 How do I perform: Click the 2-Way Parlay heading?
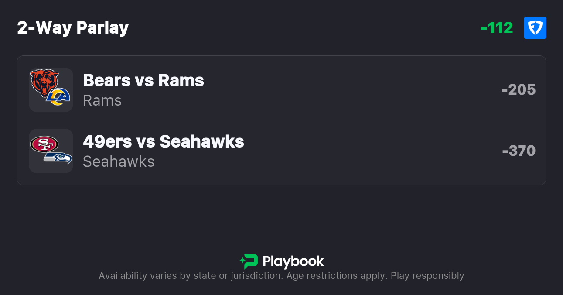click(x=73, y=28)
